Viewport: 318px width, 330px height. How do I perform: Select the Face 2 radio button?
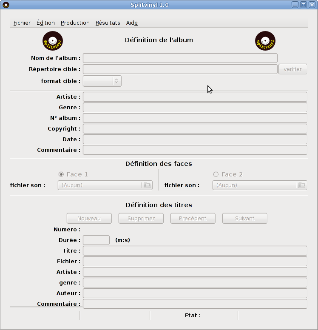(x=216, y=174)
